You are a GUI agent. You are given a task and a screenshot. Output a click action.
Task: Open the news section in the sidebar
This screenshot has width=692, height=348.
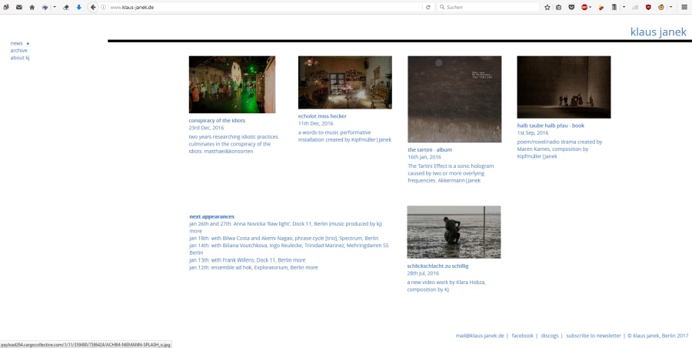tap(16, 43)
